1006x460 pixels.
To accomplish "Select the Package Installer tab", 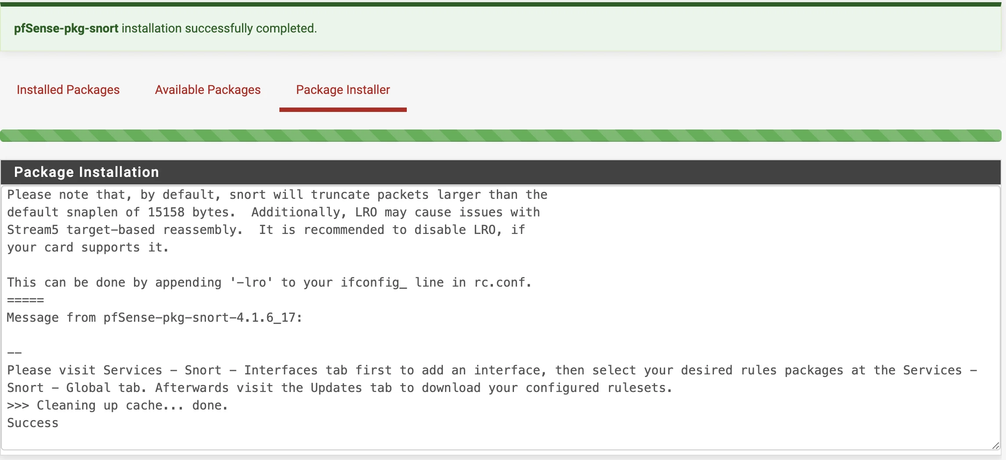I will click(343, 90).
